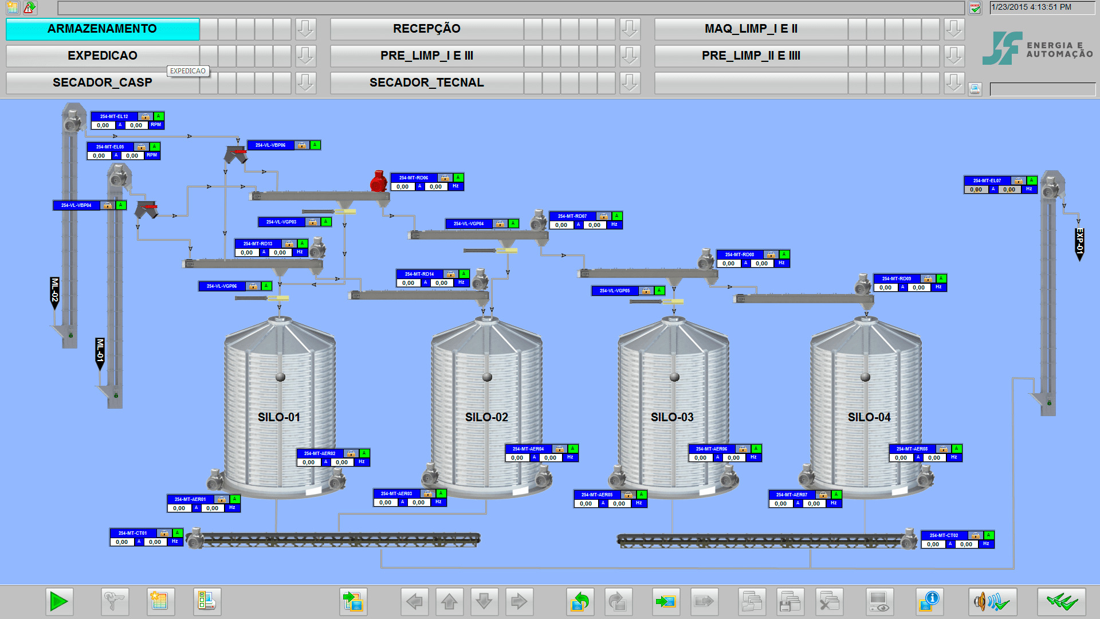The height and width of the screenshot is (619, 1100).
Task: Click the alarm sound acknowledge icon
Action: pyautogui.click(x=992, y=602)
